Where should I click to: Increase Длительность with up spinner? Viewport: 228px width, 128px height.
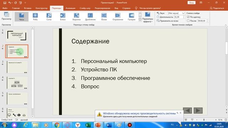tap(184, 16)
